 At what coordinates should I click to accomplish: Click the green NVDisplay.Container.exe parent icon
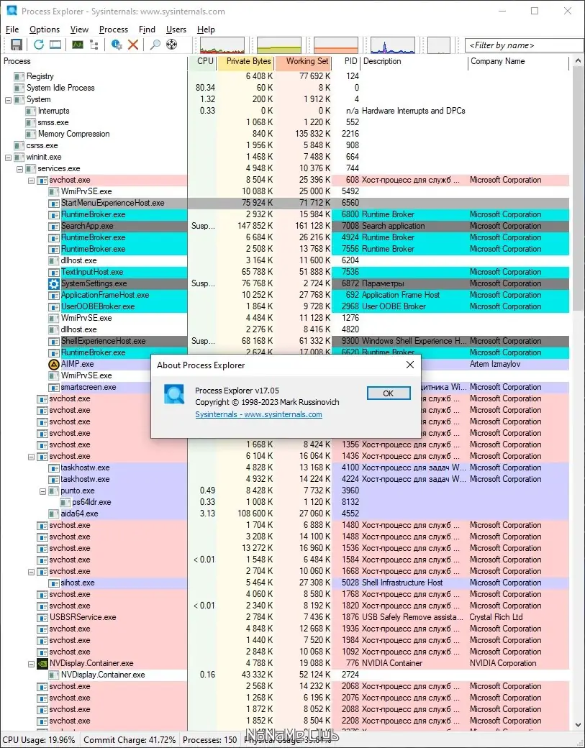[42, 663]
